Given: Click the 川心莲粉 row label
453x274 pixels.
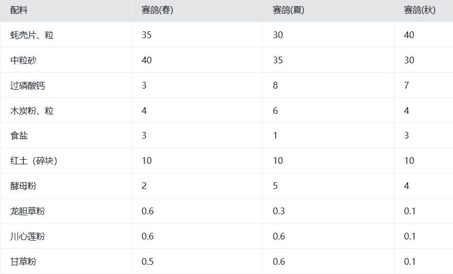Looking at the screenshot, I should pyautogui.click(x=28, y=236).
